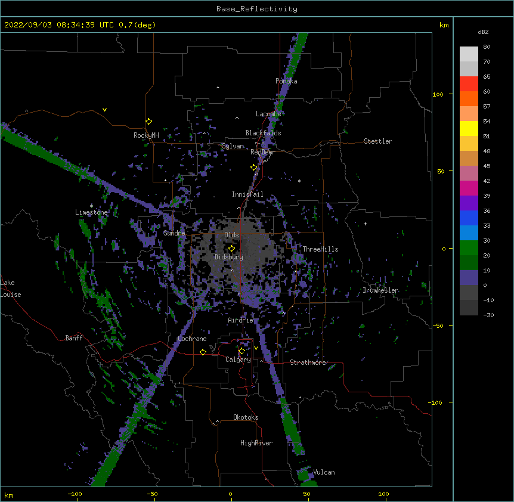Click the -50 tick label on the horizontal axis
Viewport: 514px width, 502px height.
click(x=152, y=494)
